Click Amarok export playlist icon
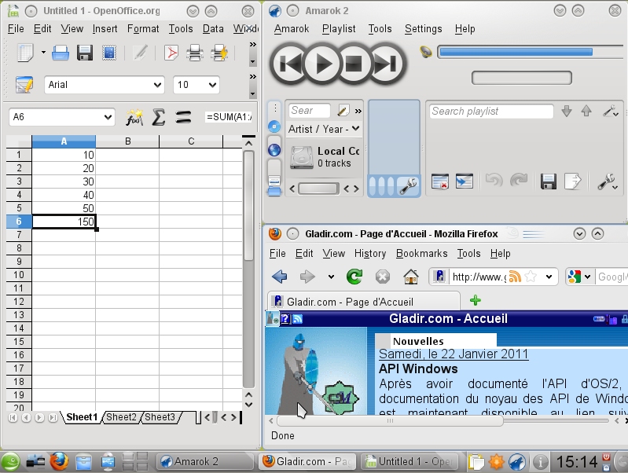The height and width of the screenshot is (473, 628). pos(573,181)
